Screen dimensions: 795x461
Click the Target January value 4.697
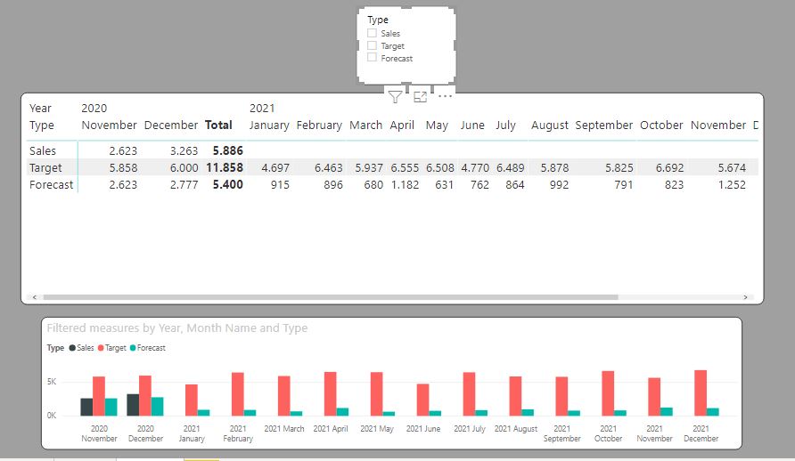pyautogui.click(x=275, y=167)
